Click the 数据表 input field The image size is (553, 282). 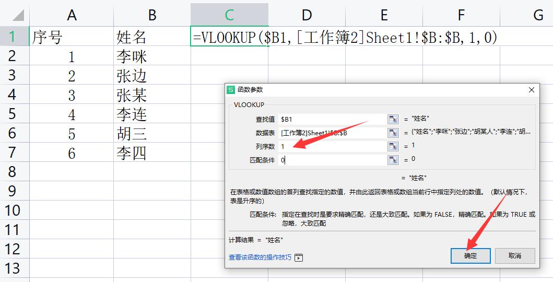tap(332, 133)
